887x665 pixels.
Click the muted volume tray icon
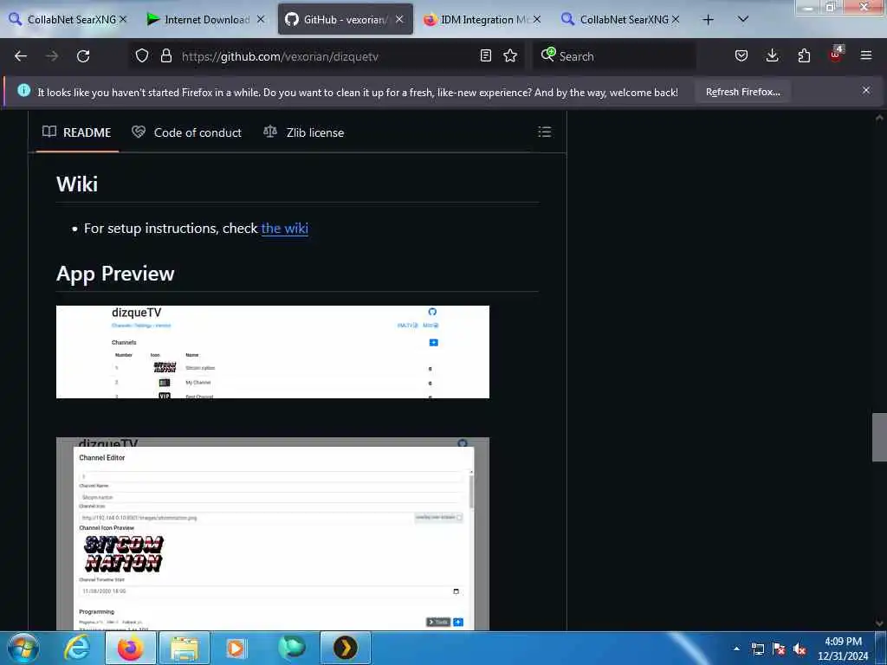tap(800, 649)
